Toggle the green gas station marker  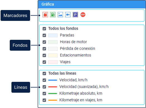[x=53, y=14]
